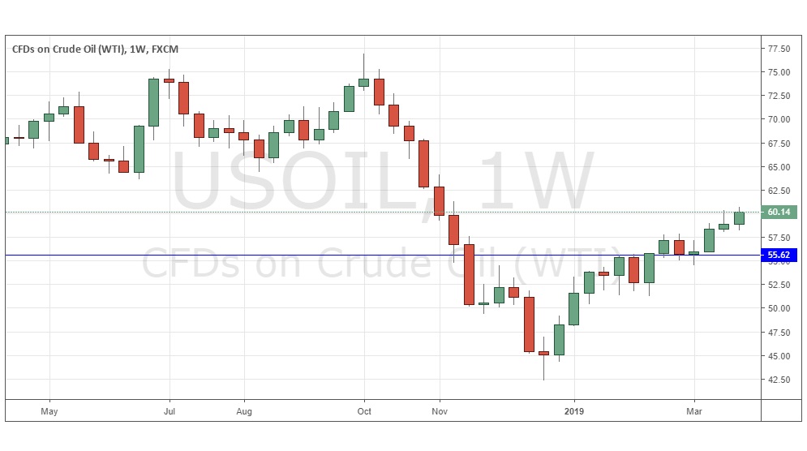The width and height of the screenshot is (807, 451).
Task: Click the 50.00 price scale label
Action: (779, 308)
